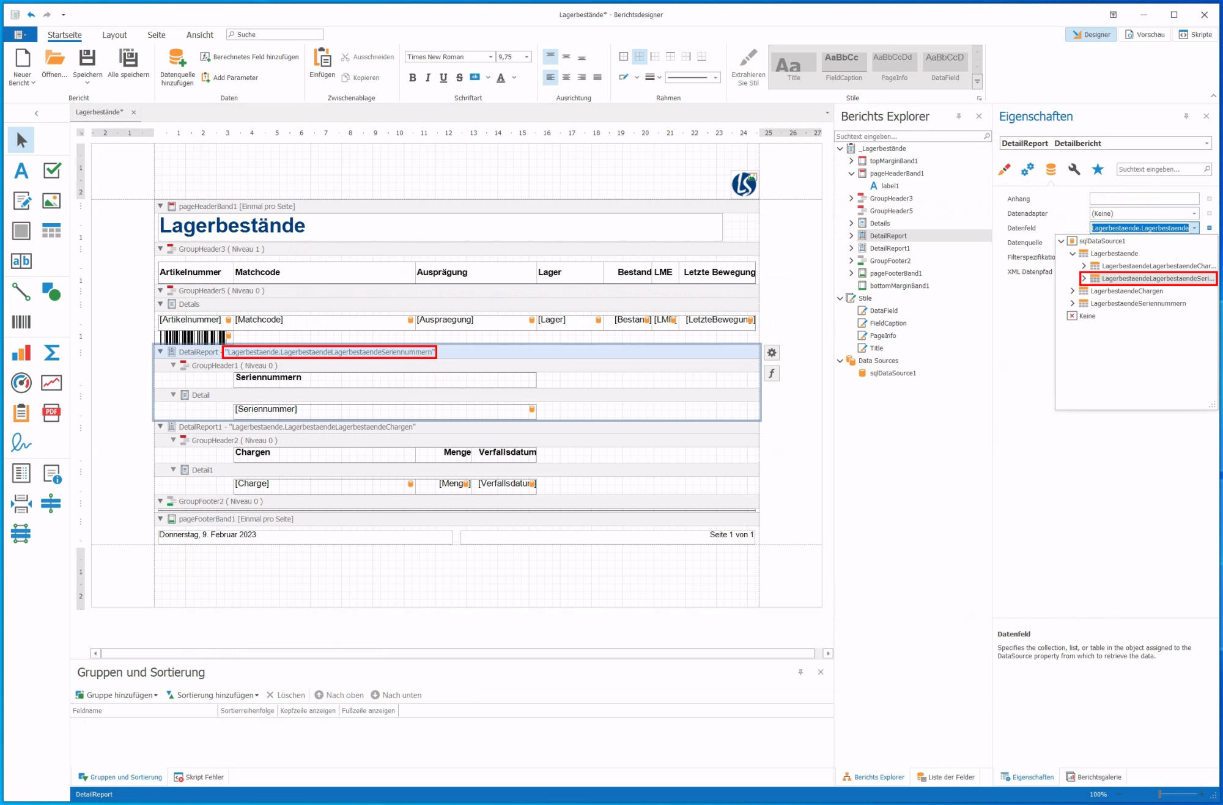This screenshot has height=805, width=1223.
Task: Open the Liste der Felder tab
Action: (946, 777)
